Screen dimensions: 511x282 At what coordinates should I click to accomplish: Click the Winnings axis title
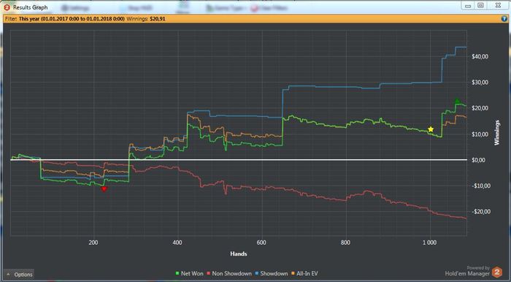pos(497,132)
